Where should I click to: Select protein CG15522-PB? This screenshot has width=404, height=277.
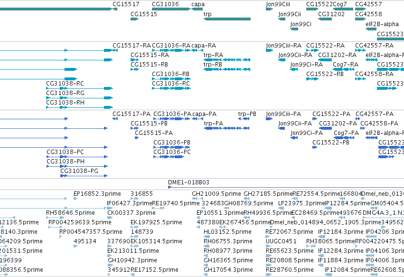point(331,143)
